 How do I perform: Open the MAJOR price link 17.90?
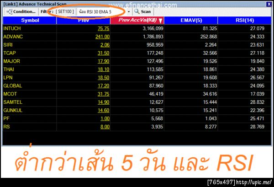tap(104, 61)
